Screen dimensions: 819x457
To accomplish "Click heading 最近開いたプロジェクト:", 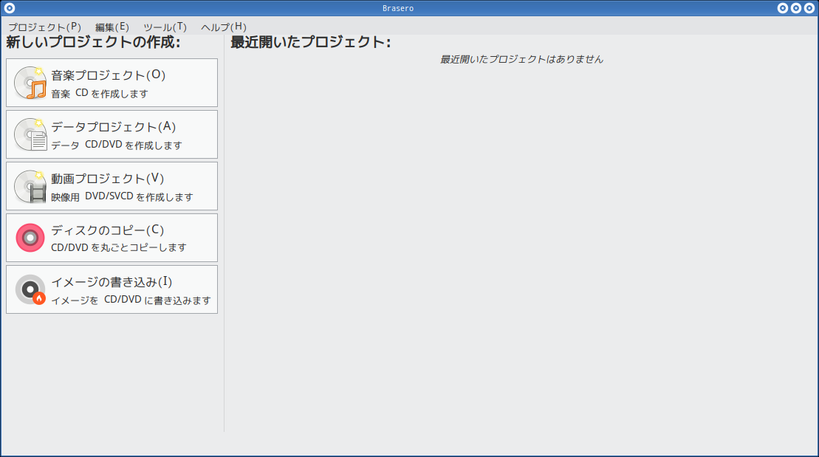I will point(311,42).
